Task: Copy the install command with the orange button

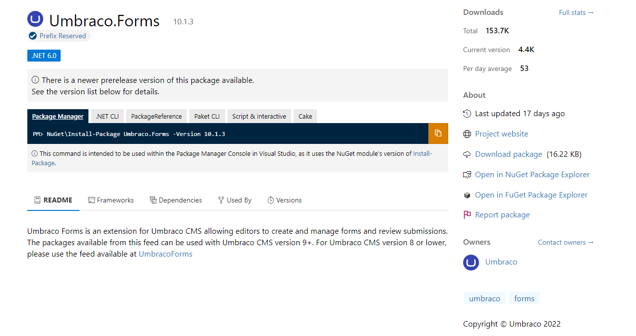Action: (x=438, y=134)
